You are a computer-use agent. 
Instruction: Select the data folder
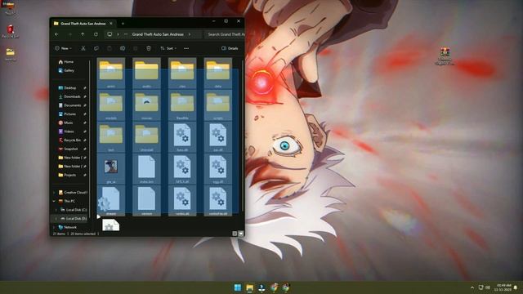(218, 73)
